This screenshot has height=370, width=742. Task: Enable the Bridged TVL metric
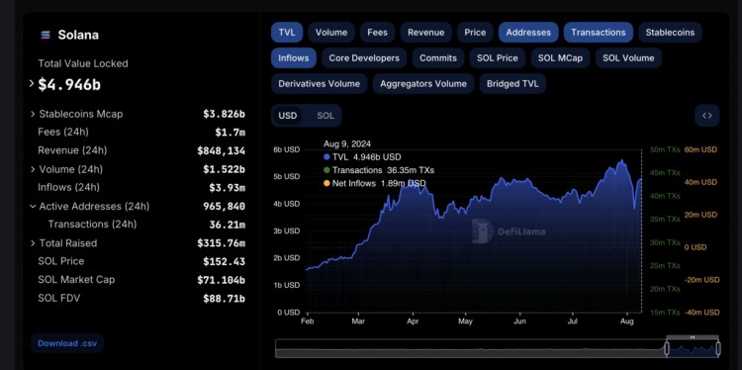(512, 84)
